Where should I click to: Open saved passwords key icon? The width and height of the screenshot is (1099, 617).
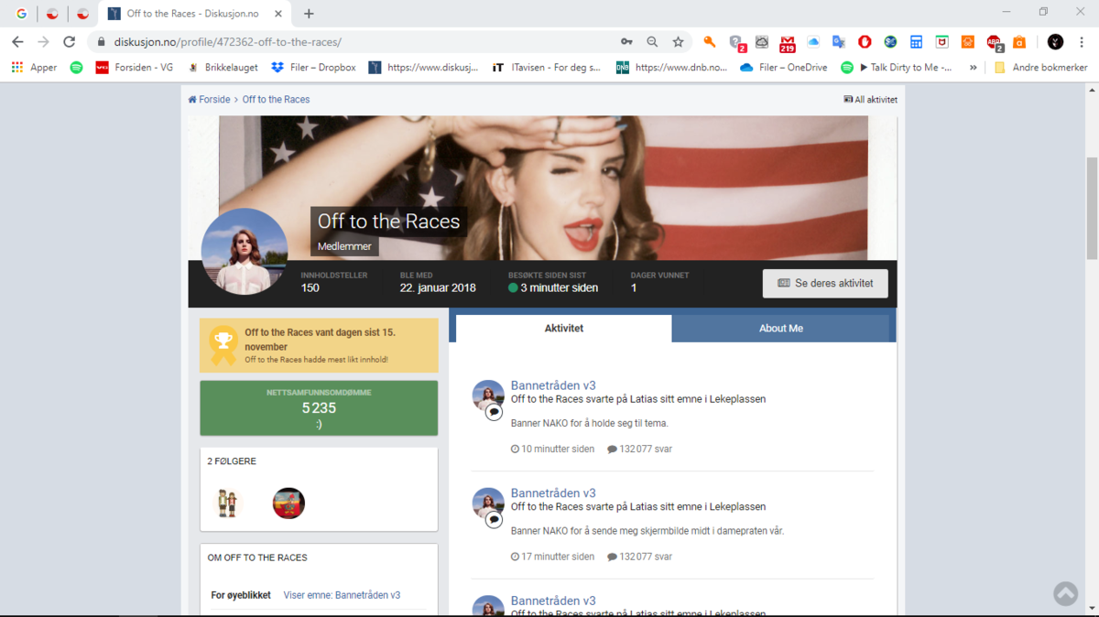click(x=626, y=42)
